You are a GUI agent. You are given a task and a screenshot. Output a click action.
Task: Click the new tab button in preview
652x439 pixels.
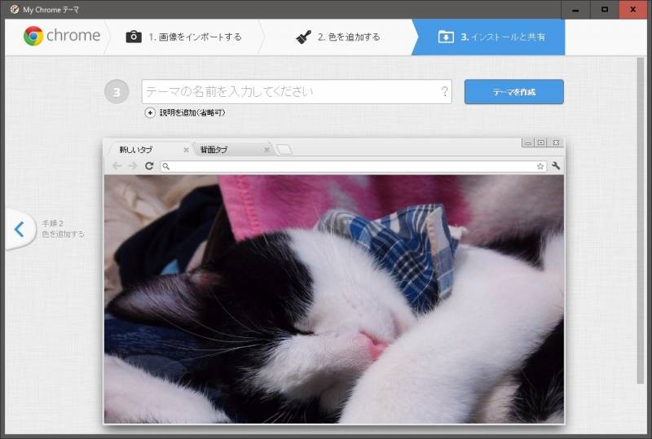pyautogui.click(x=284, y=149)
